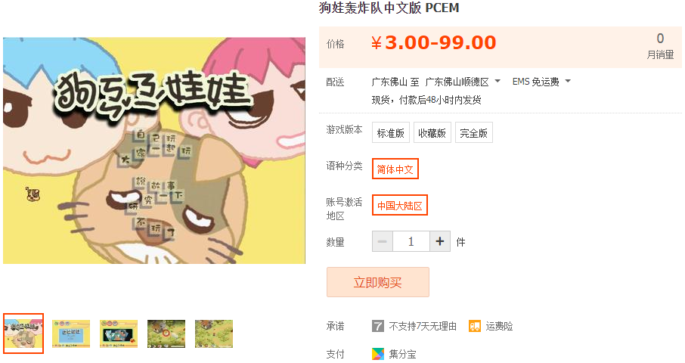Click the 集分宝 payment icon
This screenshot has width=685, height=363.
point(378,353)
